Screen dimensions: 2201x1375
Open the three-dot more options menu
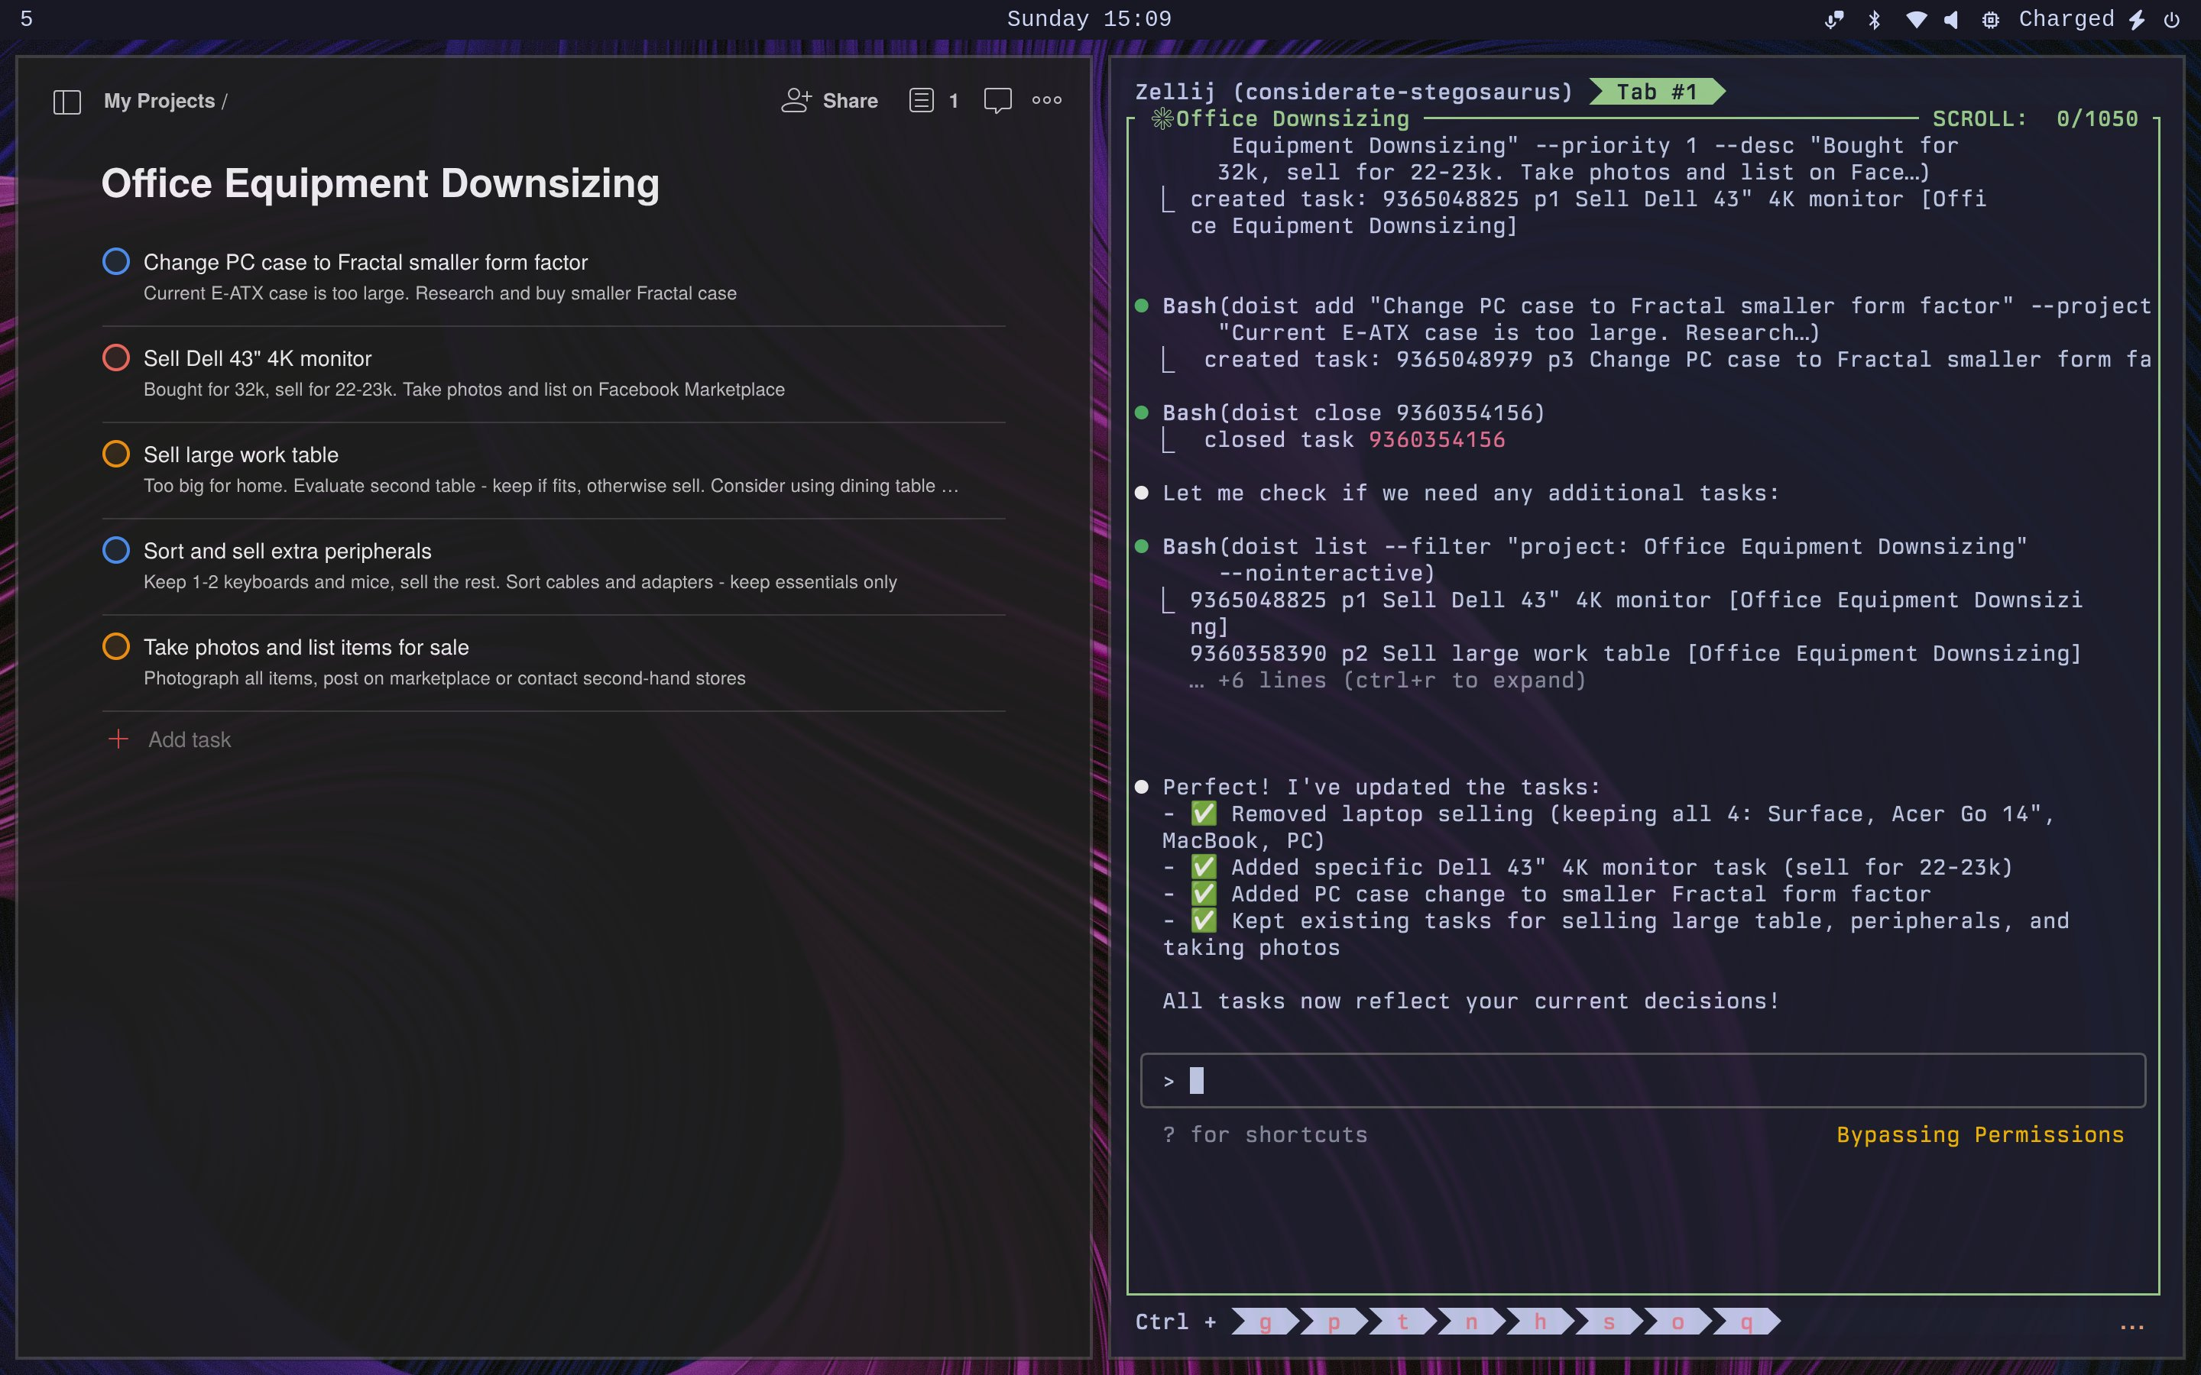[1047, 101]
